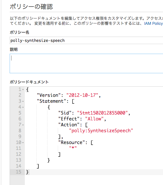Click the "Version" key in editor
This screenshot has height=185, width=163.
tap(49, 95)
